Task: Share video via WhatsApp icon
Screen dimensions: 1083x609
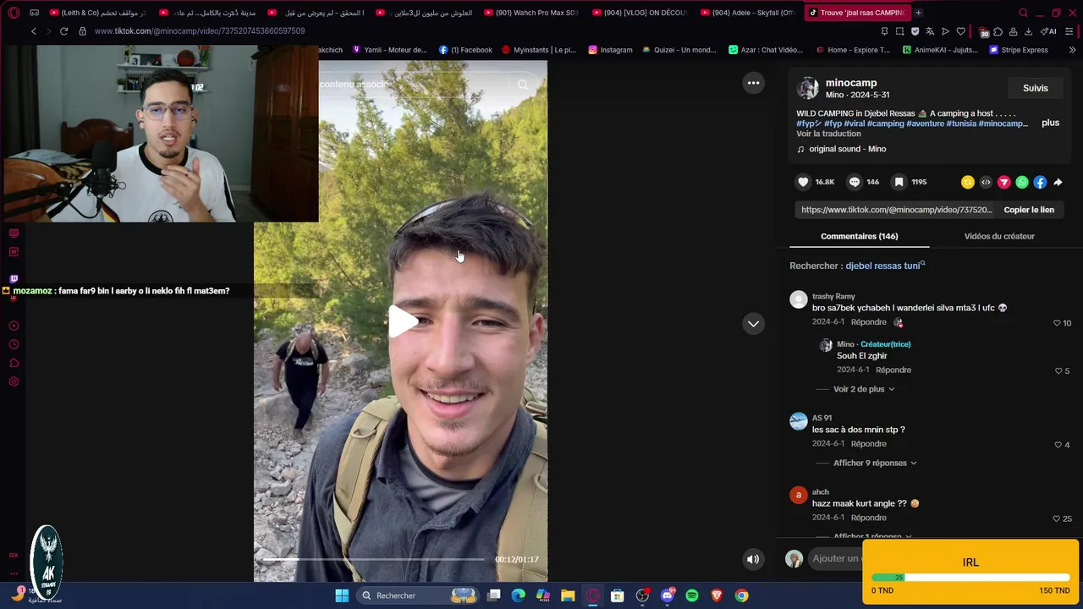Action: click(x=1022, y=182)
